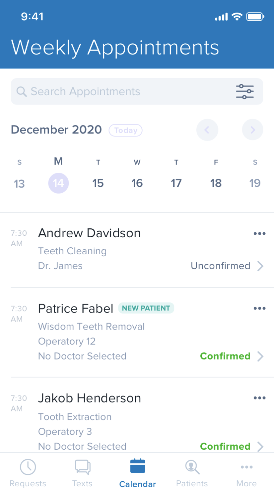This screenshot has width=274, height=493.
Task: Expand Patrice Fabel's Confirmed appointment chevron
Action: click(260, 357)
